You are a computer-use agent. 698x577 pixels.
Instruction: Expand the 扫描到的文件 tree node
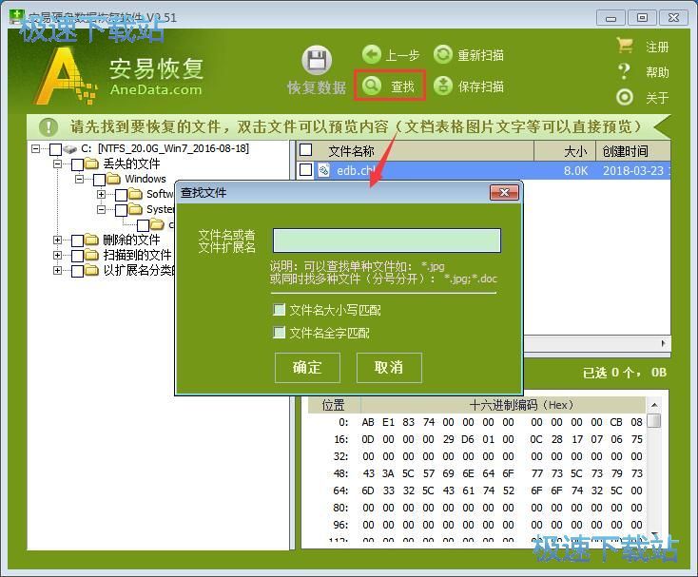[x=57, y=255]
